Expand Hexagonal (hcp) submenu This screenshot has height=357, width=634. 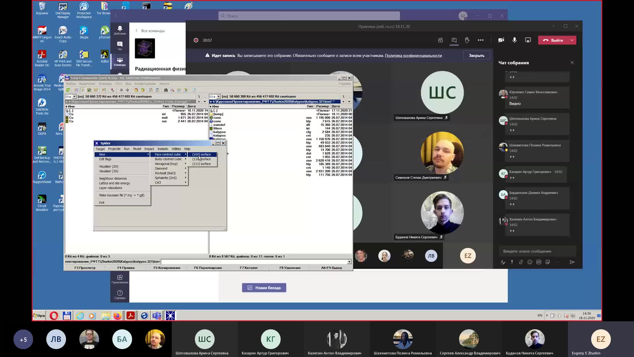[x=169, y=164]
